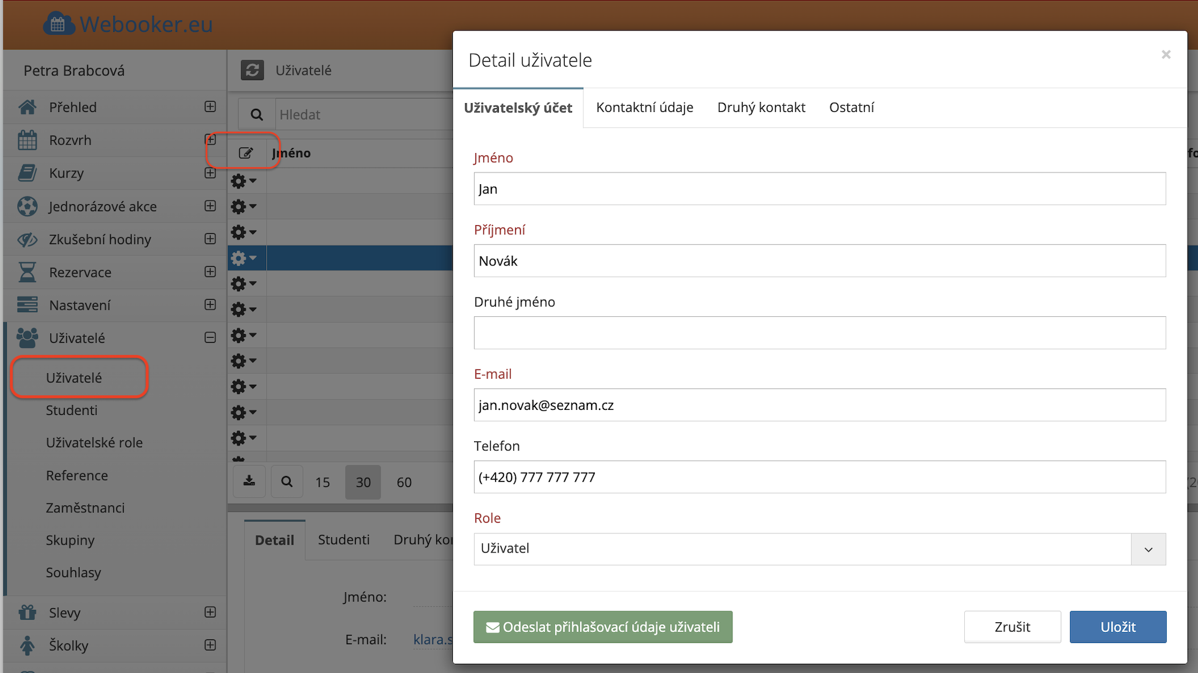Click the Slevy gift icon
This screenshot has height=673, width=1198.
point(27,612)
